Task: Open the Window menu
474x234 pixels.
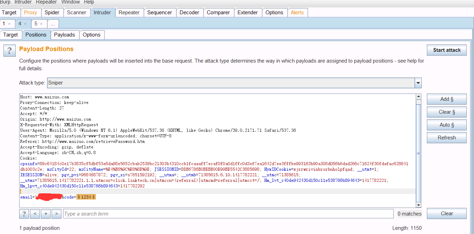Action: click(x=70, y=2)
